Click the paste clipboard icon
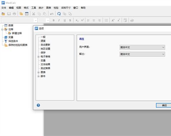Screen dimensions: 171x136 [45, 14]
